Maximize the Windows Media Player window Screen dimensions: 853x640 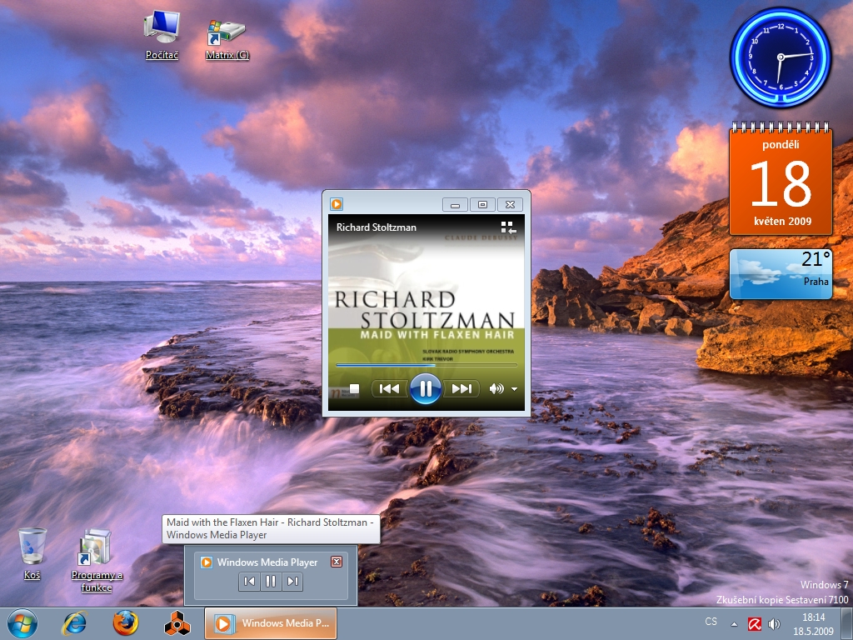click(482, 205)
